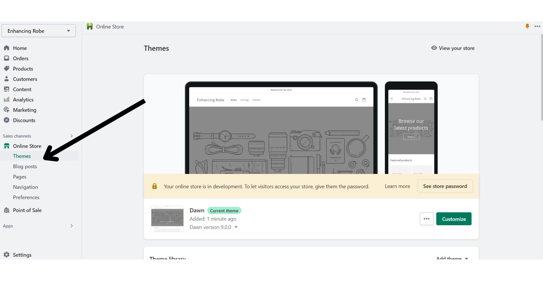Image resolution: width=543 pixels, height=305 pixels.
Task: Click the Home house icon in sidebar
Action: click(x=7, y=48)
